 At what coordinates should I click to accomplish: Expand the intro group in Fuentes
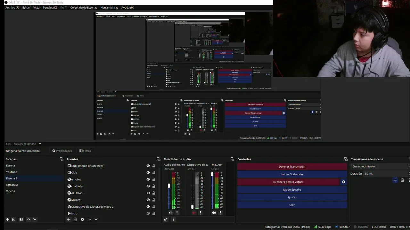click(x=69, y=213)
